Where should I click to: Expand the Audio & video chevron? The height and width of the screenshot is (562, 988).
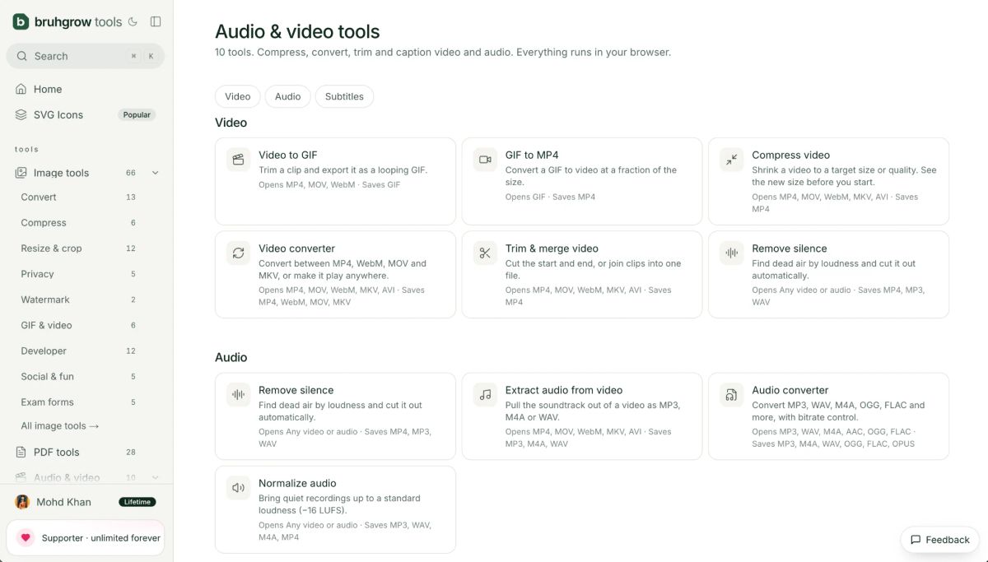click(155, 477)
